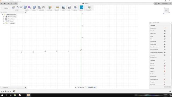Click the Pan hand navigation icon
The image size is (172, 97).
point(81,88)
